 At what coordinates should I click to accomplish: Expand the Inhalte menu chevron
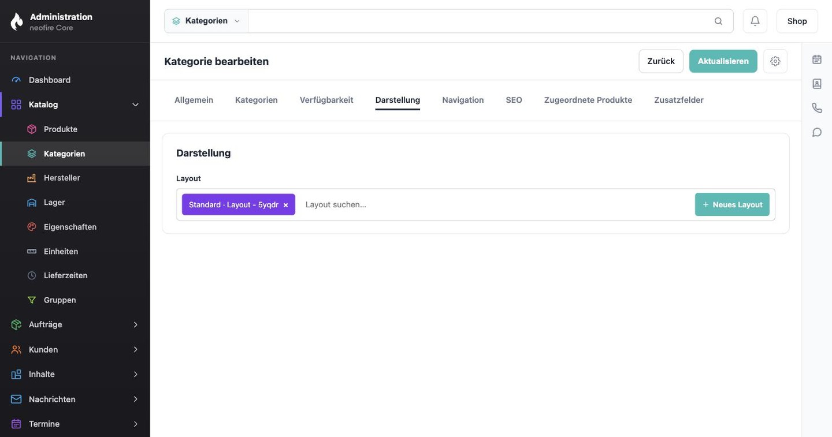point(136,374)
